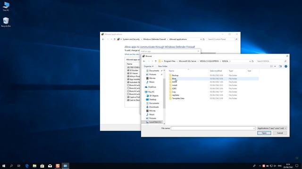The width and height of the screenshot is (302, 169).
Task: Expand the Control Panel address bar dropdown arrow
Action: [x=201, y=39]
